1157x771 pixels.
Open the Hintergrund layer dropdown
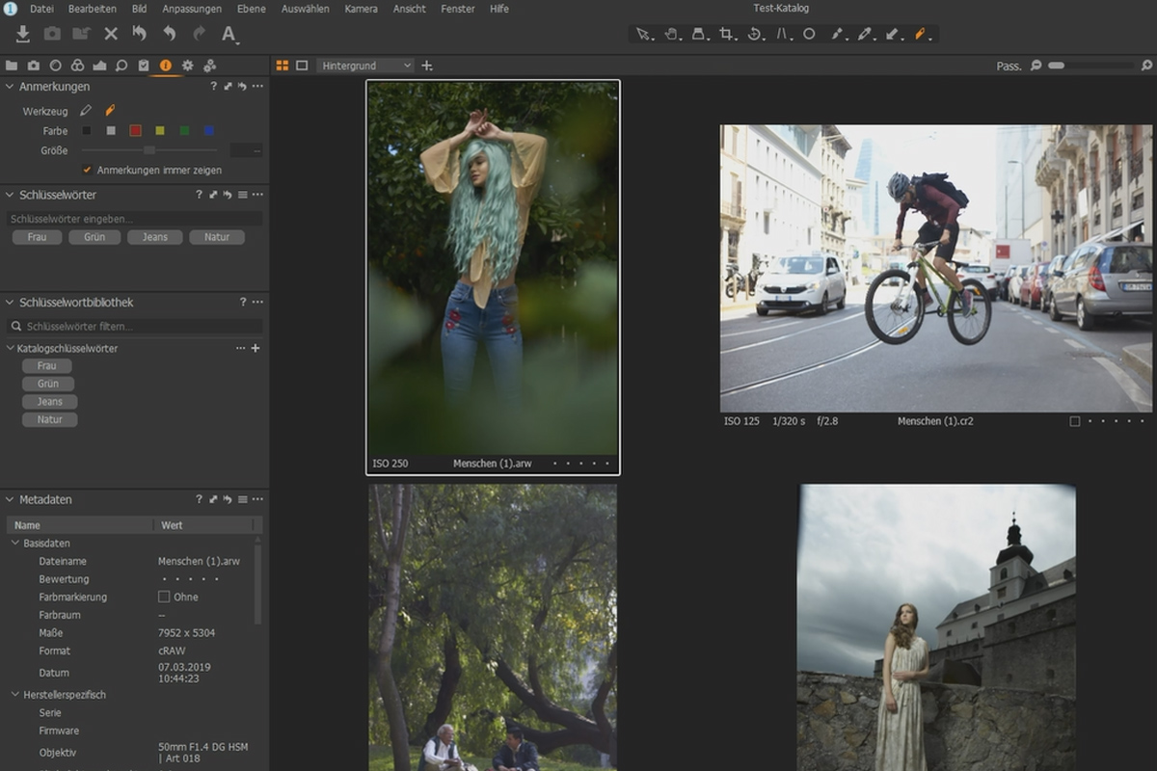pyautogui.click(x=365, y=66)
